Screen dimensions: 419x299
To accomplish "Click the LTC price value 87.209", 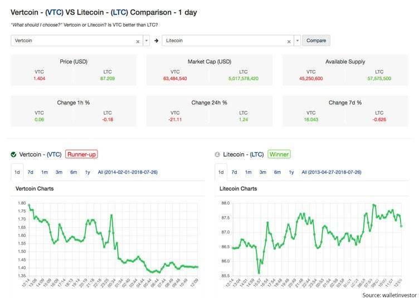I will point(108,78).
